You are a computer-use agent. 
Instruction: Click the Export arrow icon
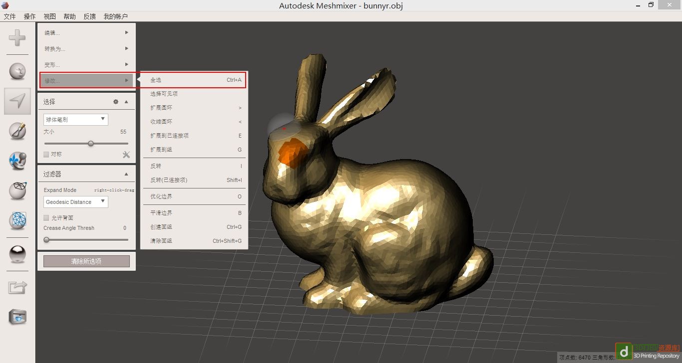(x=17, y=287)
